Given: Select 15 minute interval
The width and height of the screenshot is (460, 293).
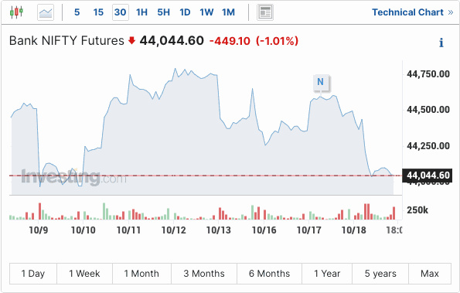Looking at the screenshot, I should 98,12.
